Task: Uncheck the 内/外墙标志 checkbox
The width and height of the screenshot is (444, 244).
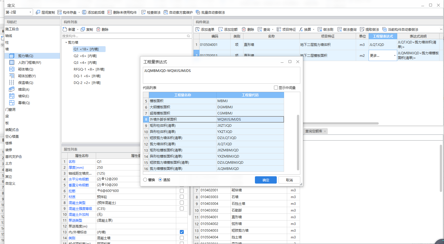Action: click(182, 232)
